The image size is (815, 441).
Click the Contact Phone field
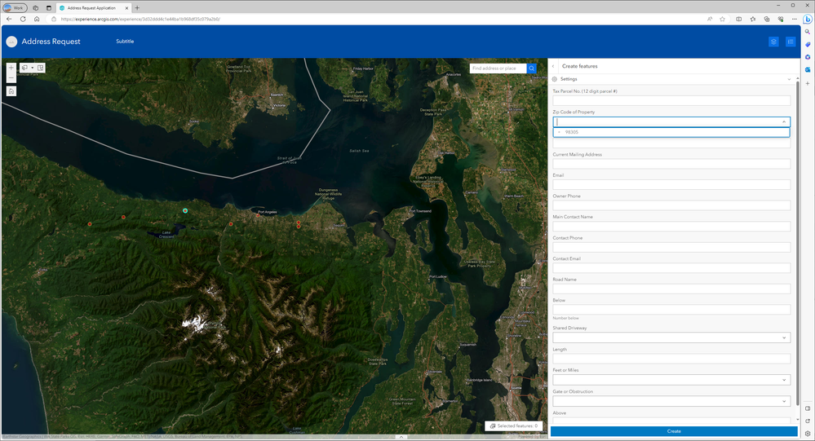coord(671,247)
